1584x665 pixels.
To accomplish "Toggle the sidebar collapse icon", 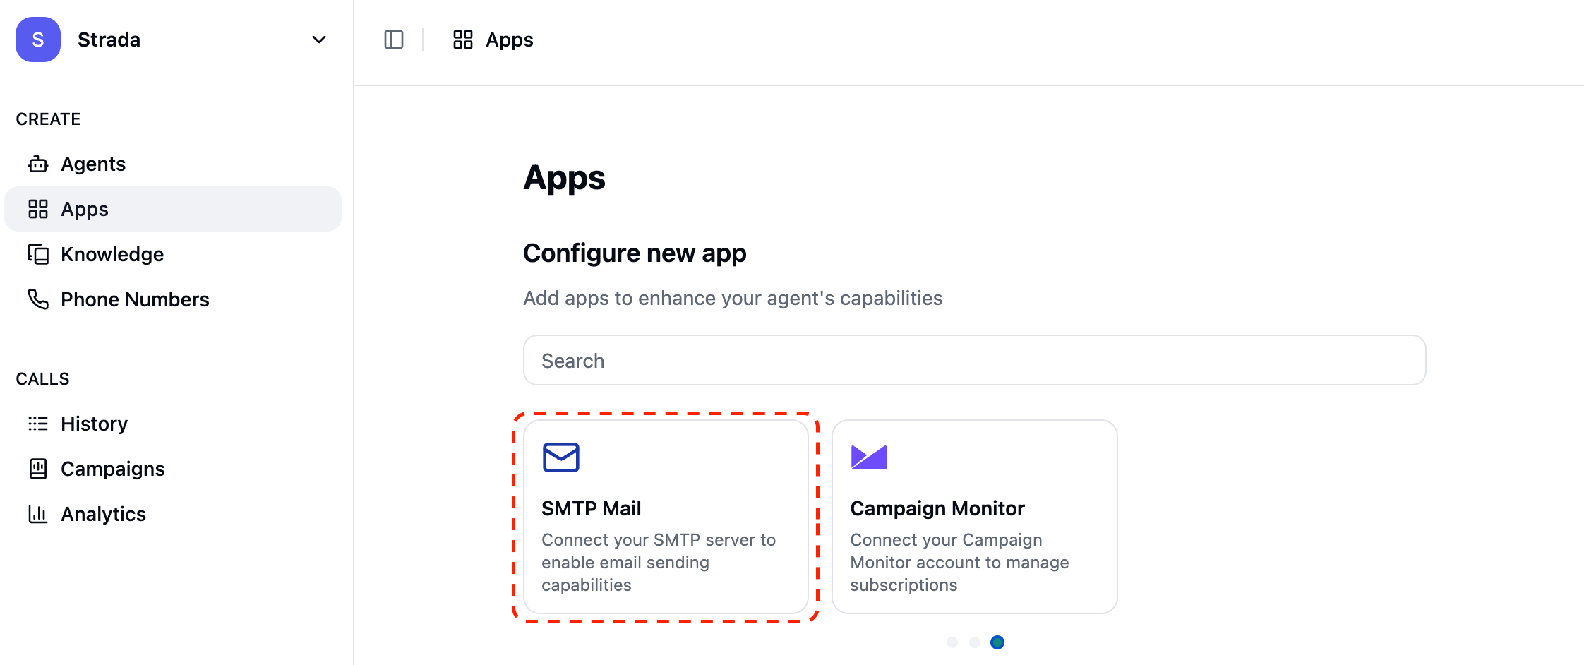I will point(393,40).
